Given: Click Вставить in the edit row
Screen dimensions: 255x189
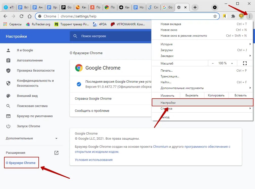Looking at the screenshot, I should [x=241, y=95].
